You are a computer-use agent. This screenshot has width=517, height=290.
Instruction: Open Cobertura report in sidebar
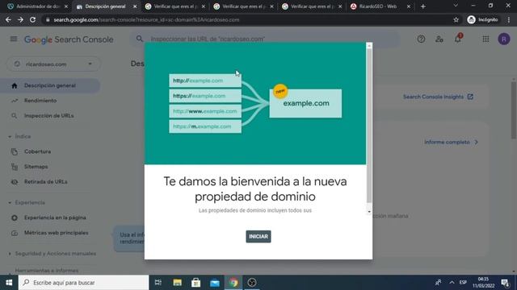tap(37, 151)
